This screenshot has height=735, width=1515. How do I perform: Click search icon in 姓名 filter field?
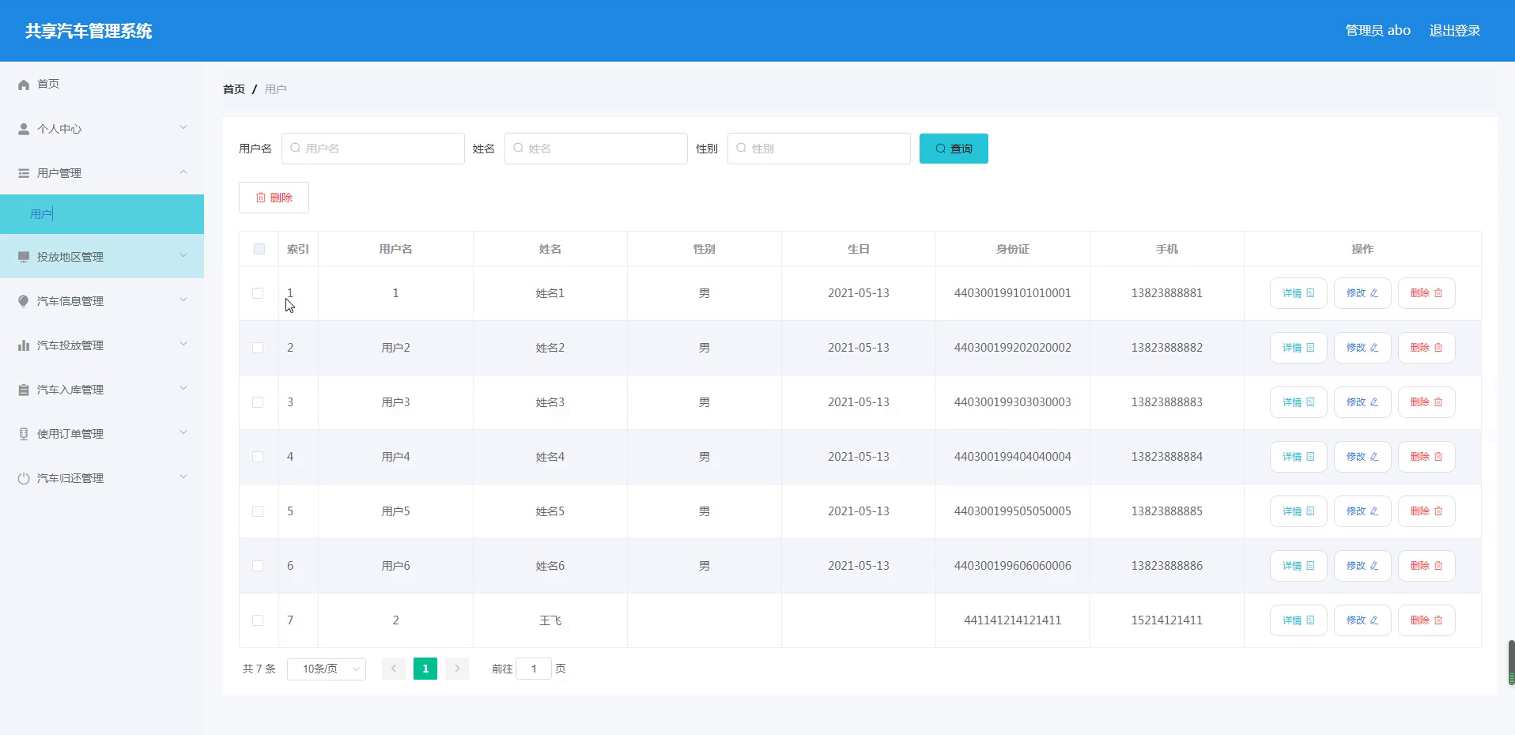click(x=518, y=148)
